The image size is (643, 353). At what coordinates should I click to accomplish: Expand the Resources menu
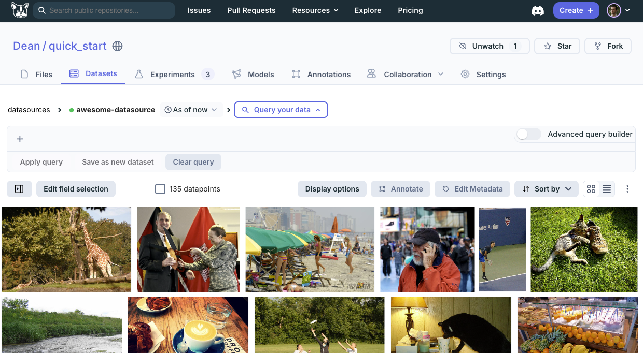coord(315,10)
